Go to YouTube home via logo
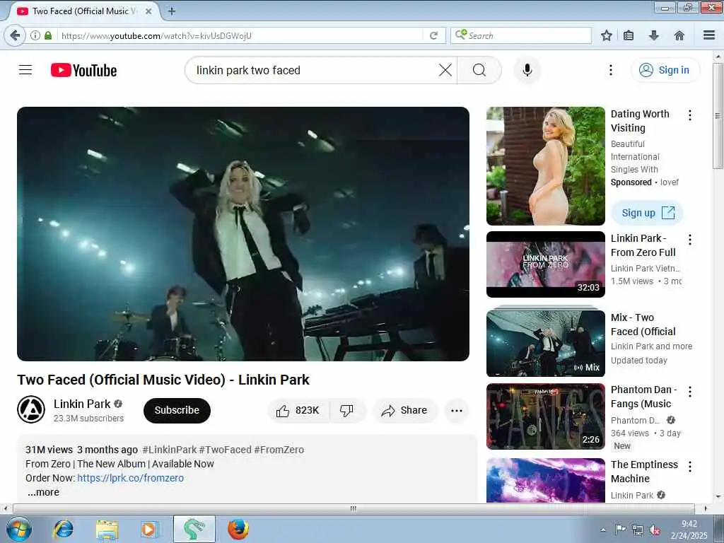 [x=83, y=70]
